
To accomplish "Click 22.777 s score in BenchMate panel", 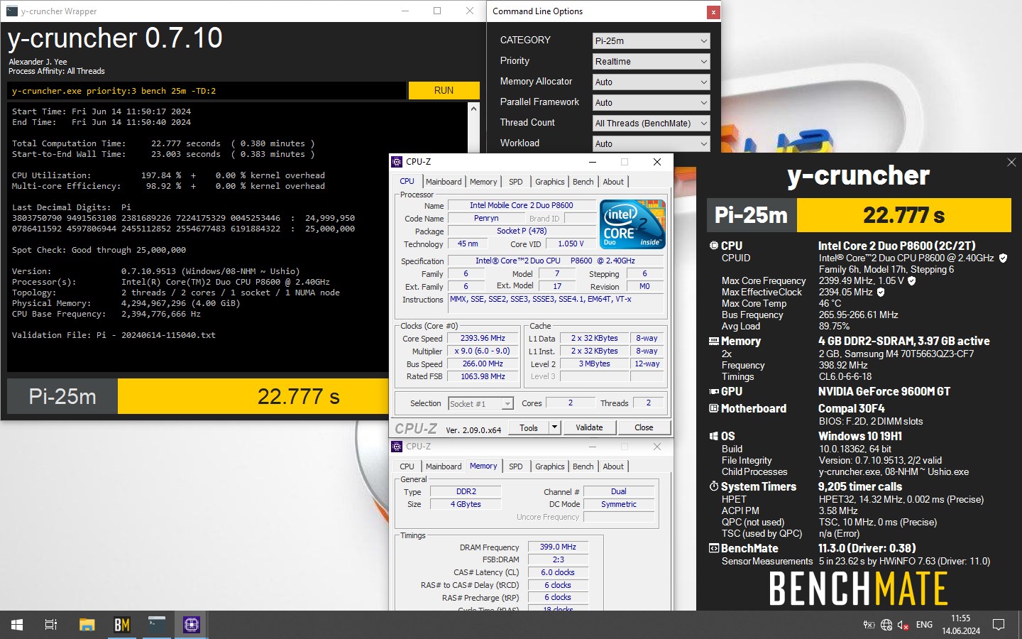I will (x=903, y=215).
